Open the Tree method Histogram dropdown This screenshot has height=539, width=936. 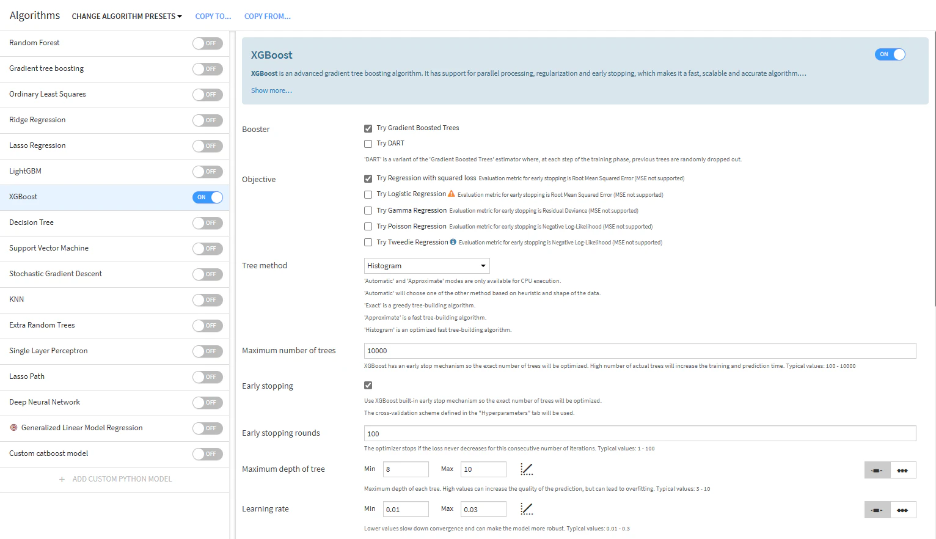(427, 266)
